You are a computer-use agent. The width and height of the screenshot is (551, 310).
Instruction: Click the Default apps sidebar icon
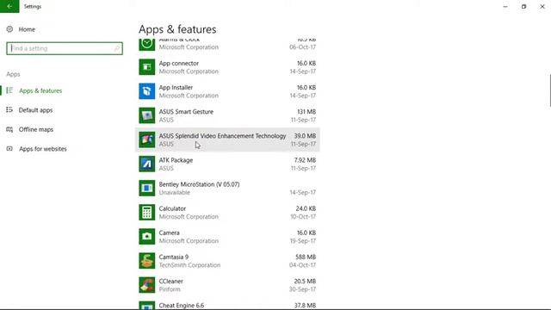click(9, 110)
